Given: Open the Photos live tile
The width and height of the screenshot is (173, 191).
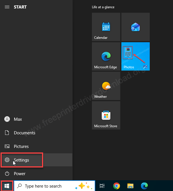Looking at the screenshot, I should click(136, 56).
